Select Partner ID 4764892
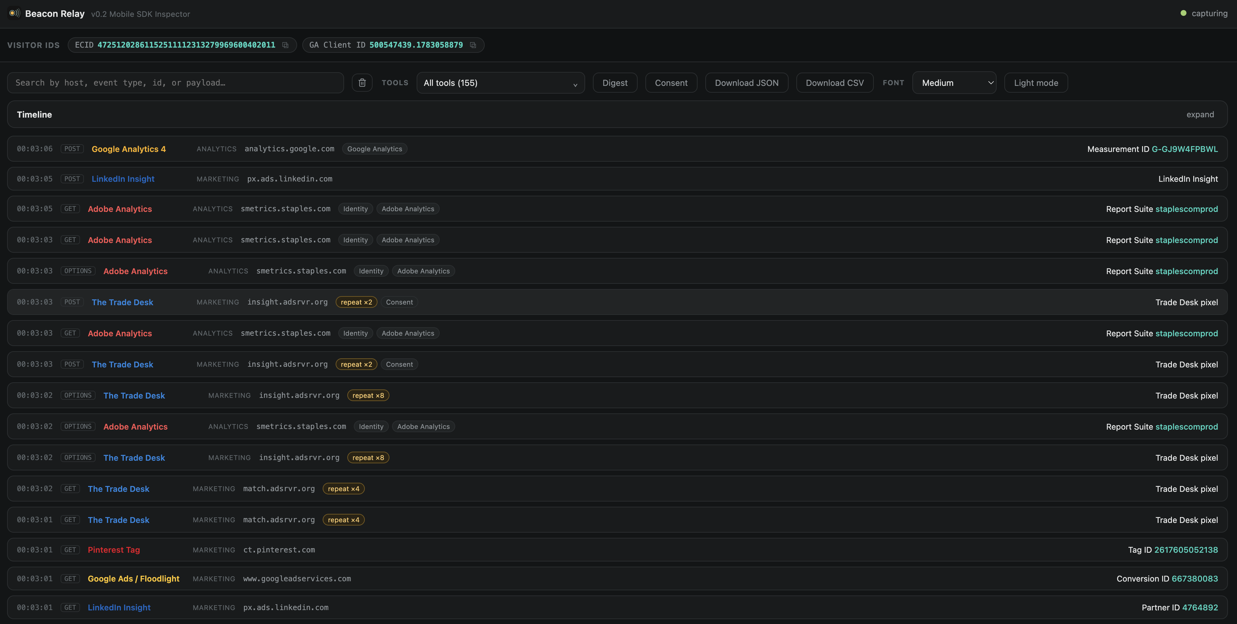The width and height of the screenshot is (1237, 624). pyautogui.click(x=1199, y=608)
